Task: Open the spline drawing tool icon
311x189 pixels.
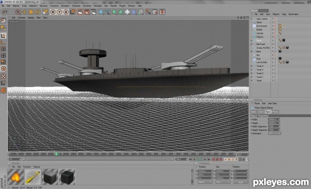Action: tap(108, 12)
